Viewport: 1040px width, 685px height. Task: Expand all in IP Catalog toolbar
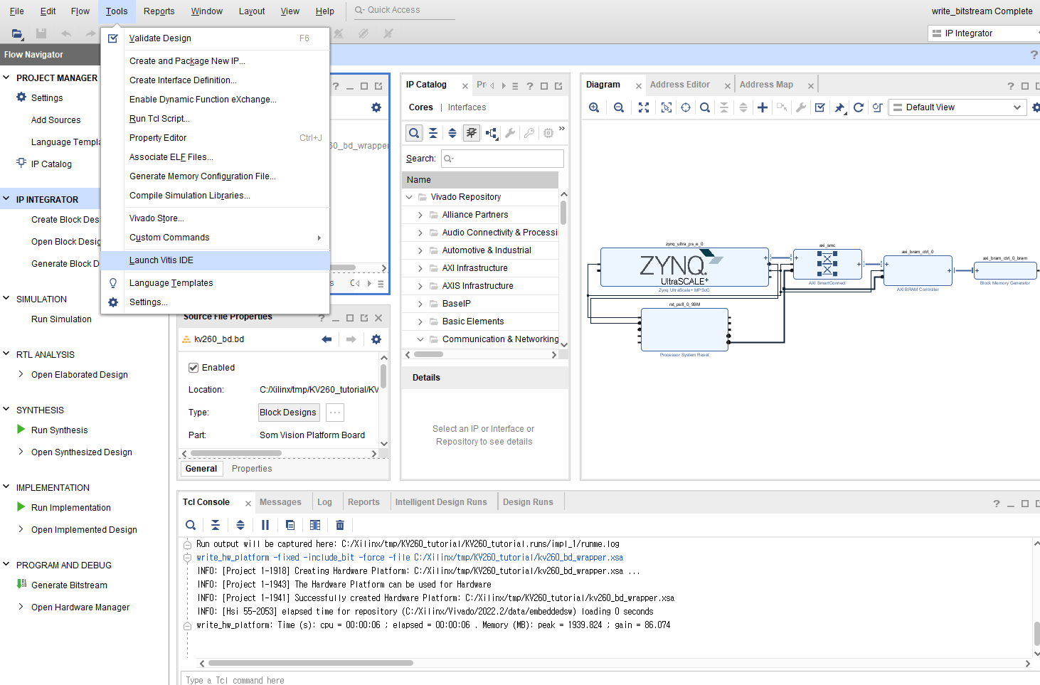tap(452, 133)
